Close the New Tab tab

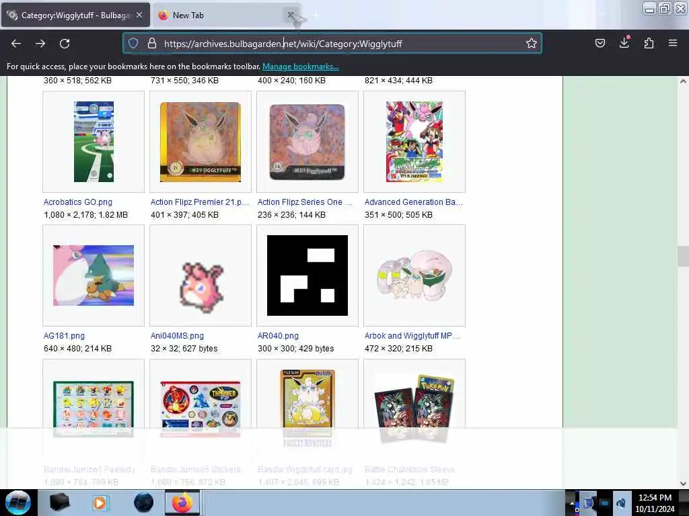(x=291, y=15)
